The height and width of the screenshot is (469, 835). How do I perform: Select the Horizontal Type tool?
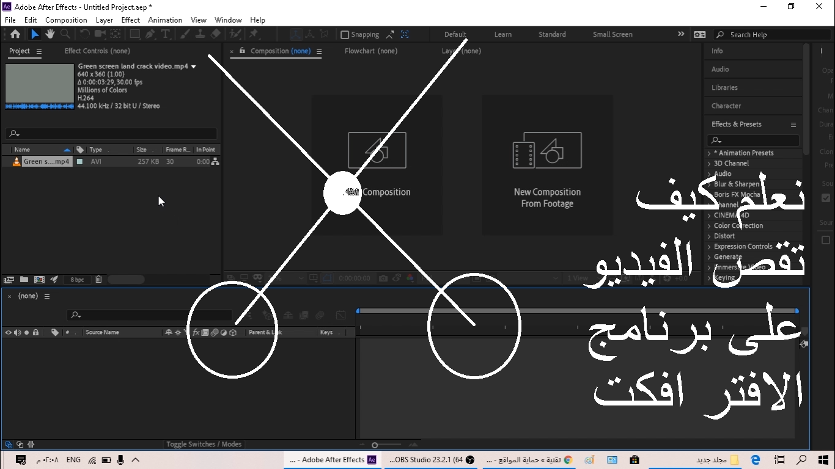(x=166, y=34)
